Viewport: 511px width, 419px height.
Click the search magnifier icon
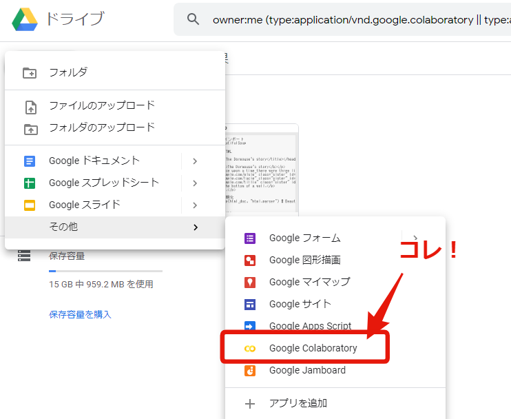[x=193, y=19]
